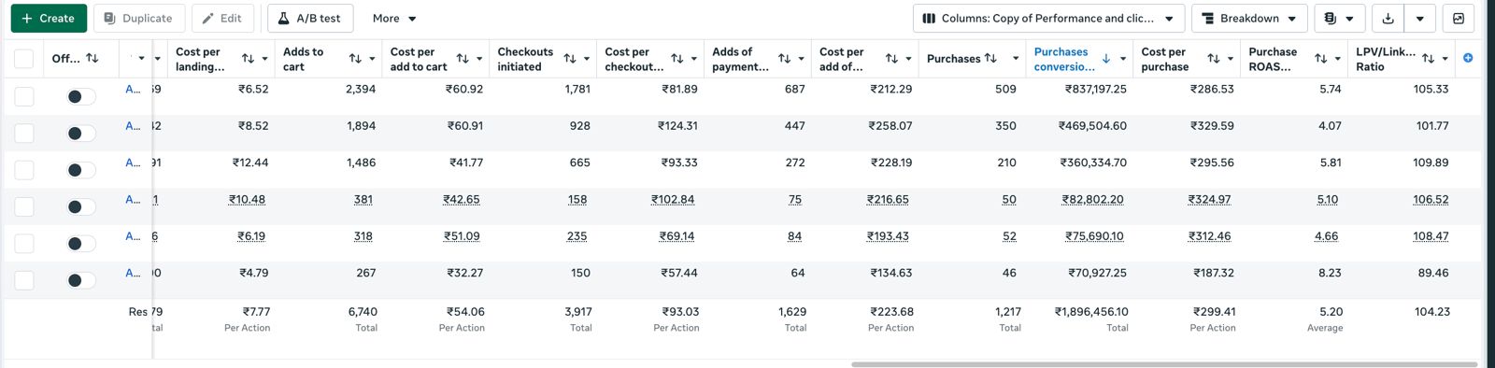Tick the checkbox for the ₹8.52 row

coord(24,133)
